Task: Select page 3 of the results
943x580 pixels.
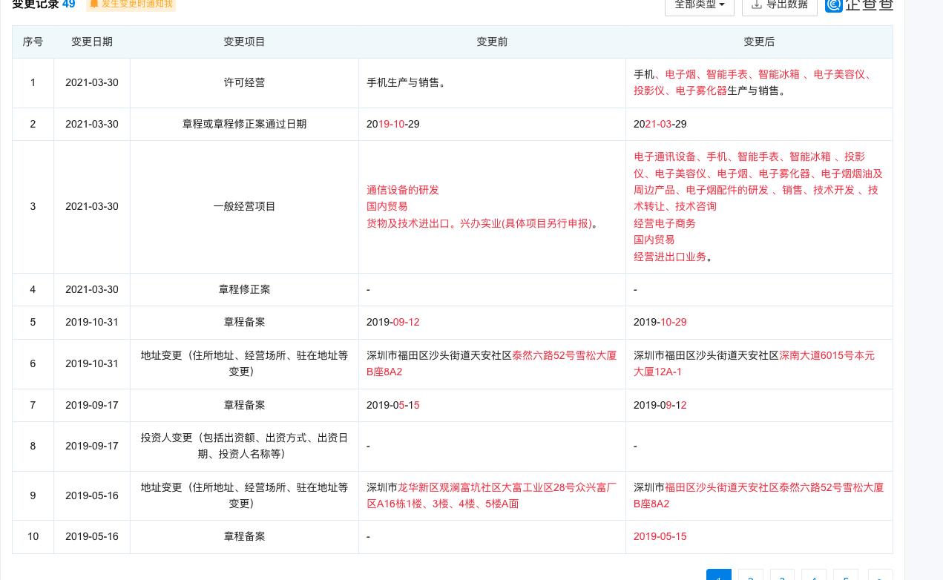Action: click(782, 579)
